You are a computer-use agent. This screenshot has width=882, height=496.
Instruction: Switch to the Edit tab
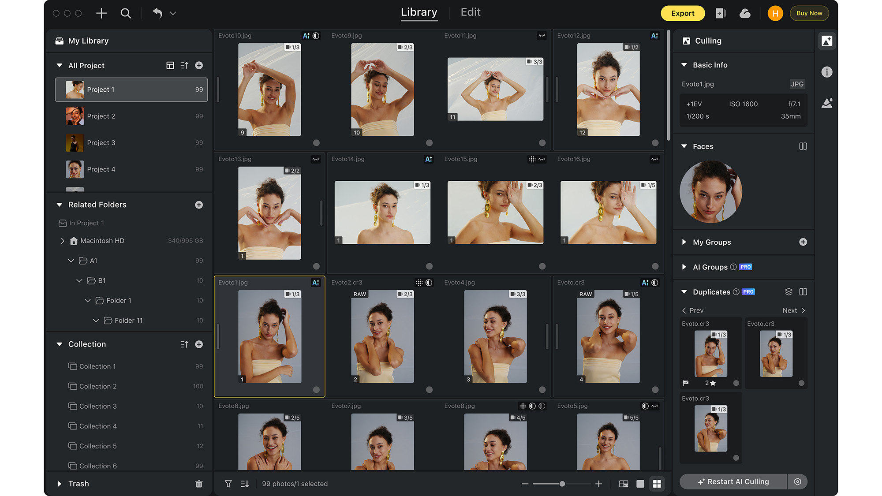[x=471, y=12]
